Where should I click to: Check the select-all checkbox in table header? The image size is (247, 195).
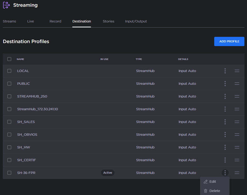tap(9, 59)
